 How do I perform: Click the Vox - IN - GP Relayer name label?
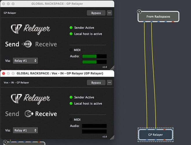coord(17,83)
